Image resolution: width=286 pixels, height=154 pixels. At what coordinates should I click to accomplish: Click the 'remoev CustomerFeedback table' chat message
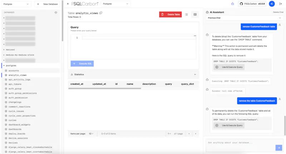258,27
